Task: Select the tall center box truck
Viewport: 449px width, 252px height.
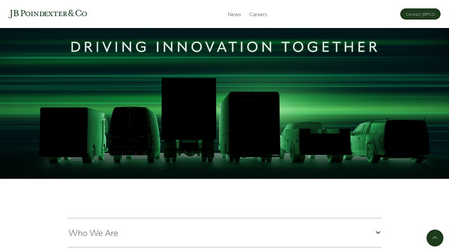Action: (189, 119)
